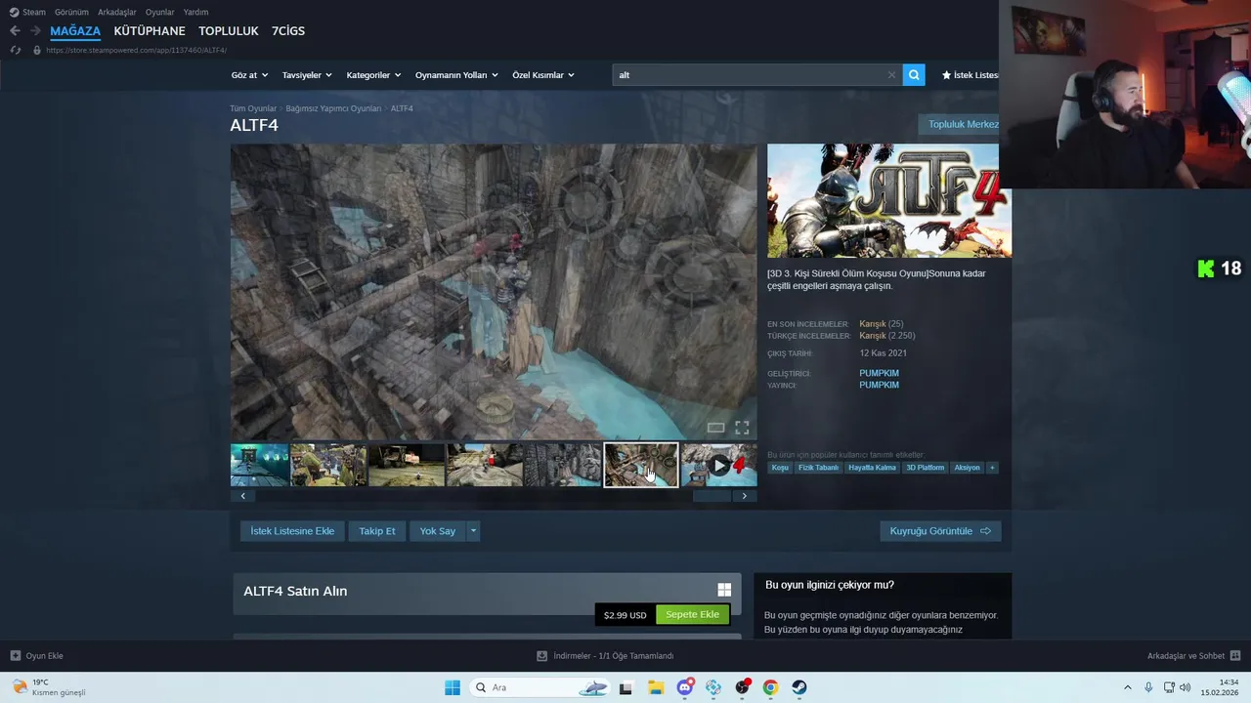1251x703 pixels.
Task: Click the plus button to add tags
Action: 992,468
